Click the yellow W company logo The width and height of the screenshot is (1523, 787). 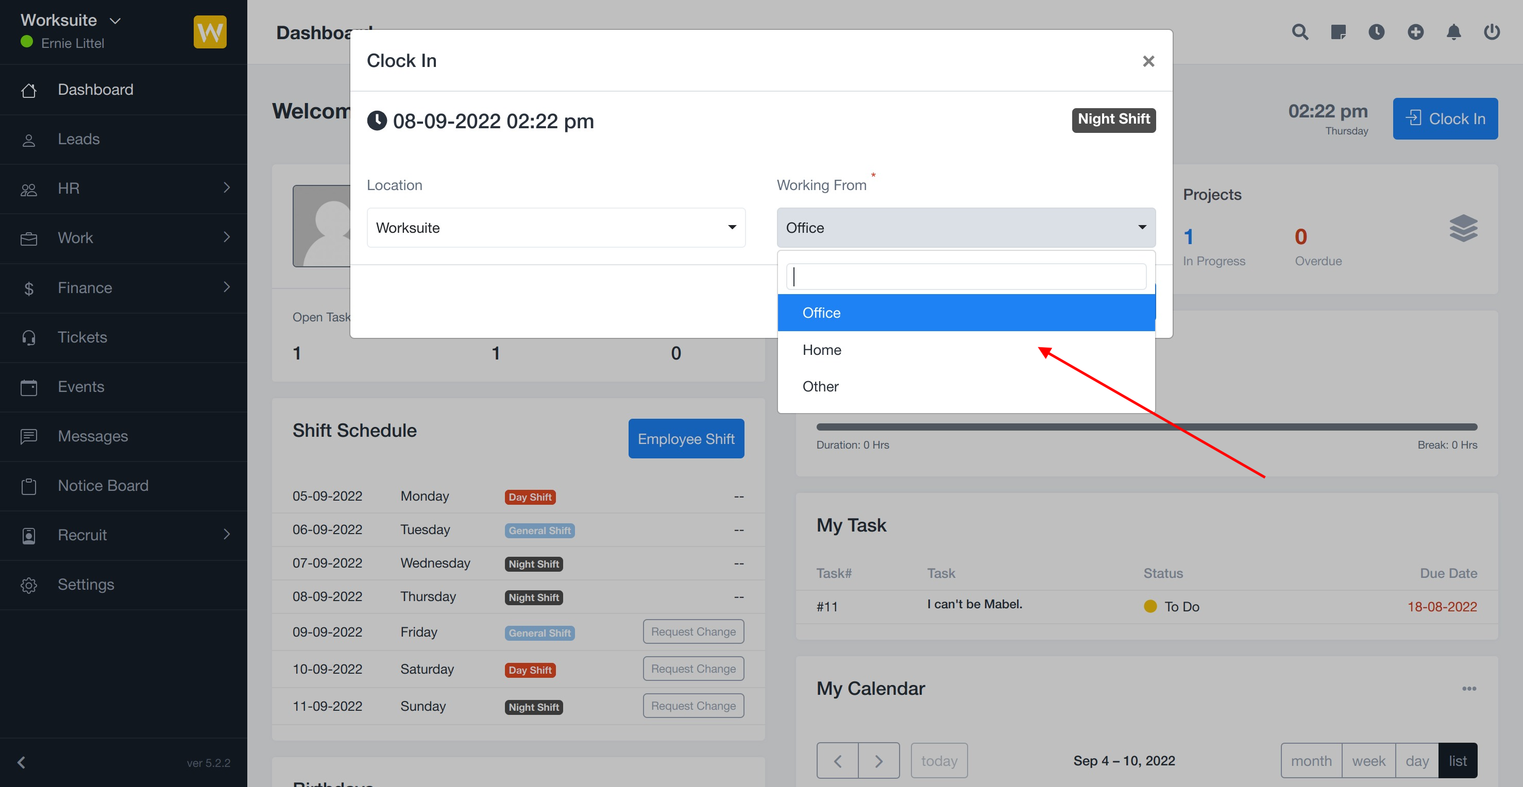(210, 32)
